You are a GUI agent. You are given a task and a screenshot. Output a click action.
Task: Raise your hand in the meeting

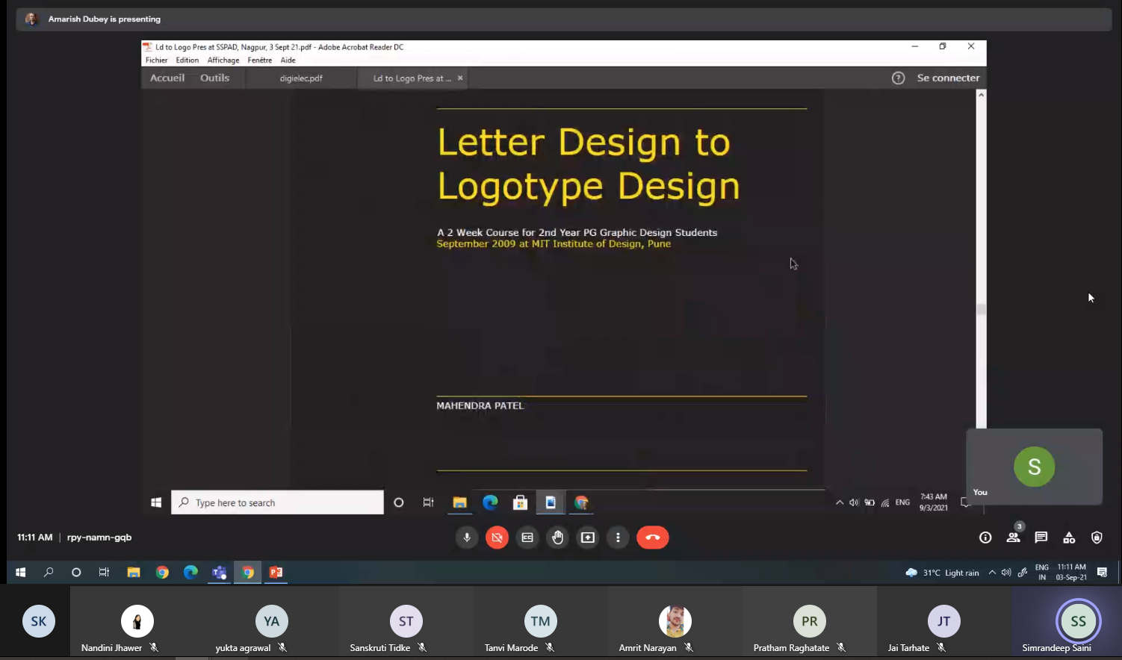coord(558,538)
